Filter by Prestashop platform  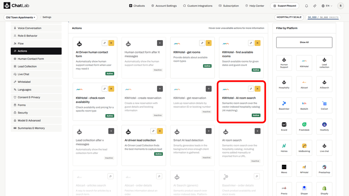coord(324,169)
